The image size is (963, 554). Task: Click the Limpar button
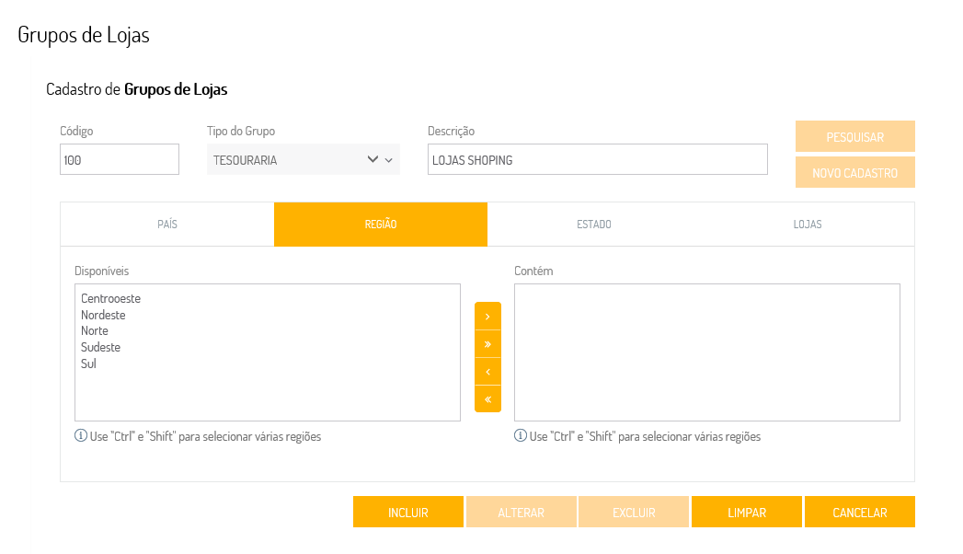[x=747, y=513]
